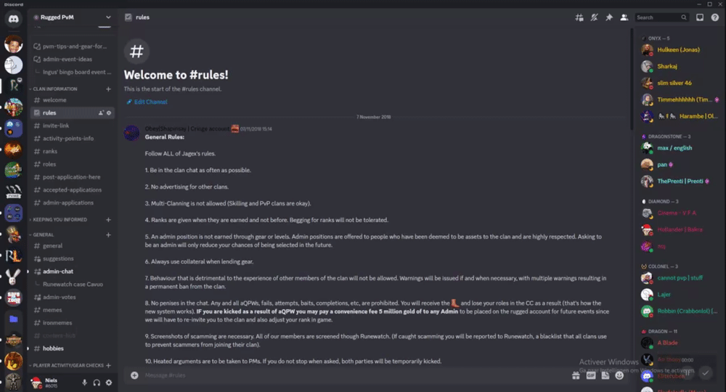Viewport: 726px width, 392px height.
Task: Collapse the GENERAL category
Action: (x=43, y=234)
